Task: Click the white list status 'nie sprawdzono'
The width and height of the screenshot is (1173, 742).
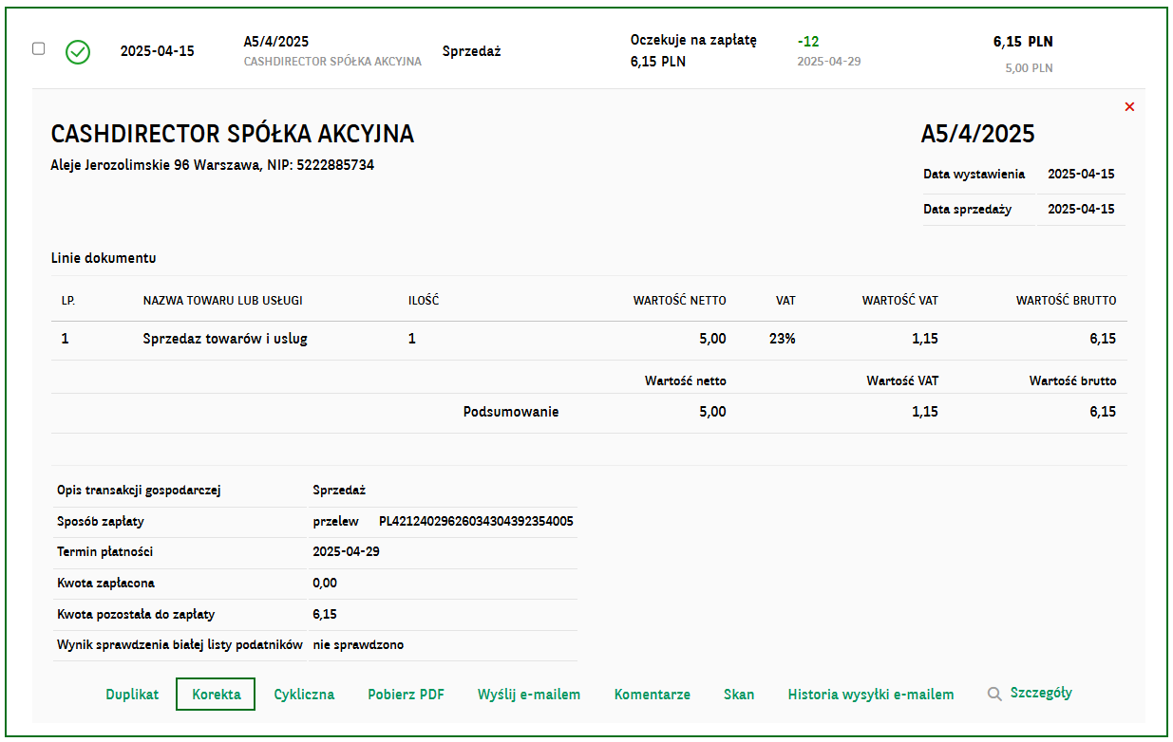Action: click(359, 645)
